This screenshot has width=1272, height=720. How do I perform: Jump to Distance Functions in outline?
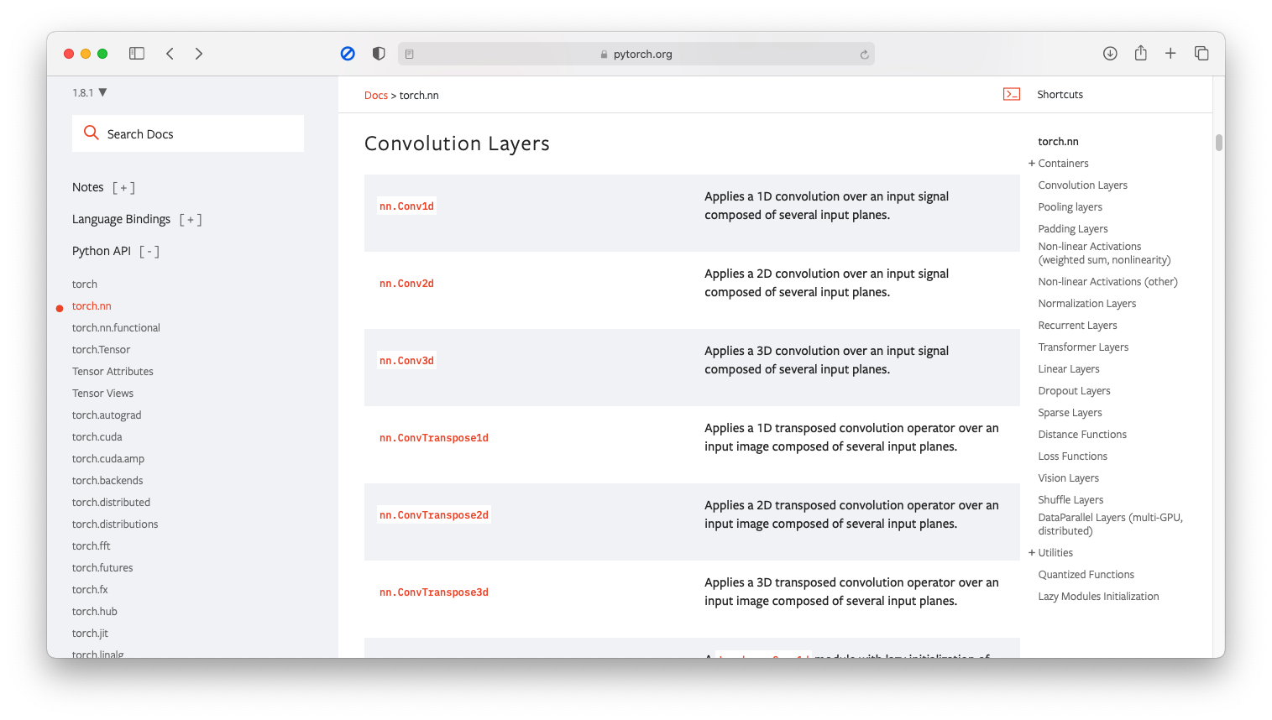point(1082,435)
